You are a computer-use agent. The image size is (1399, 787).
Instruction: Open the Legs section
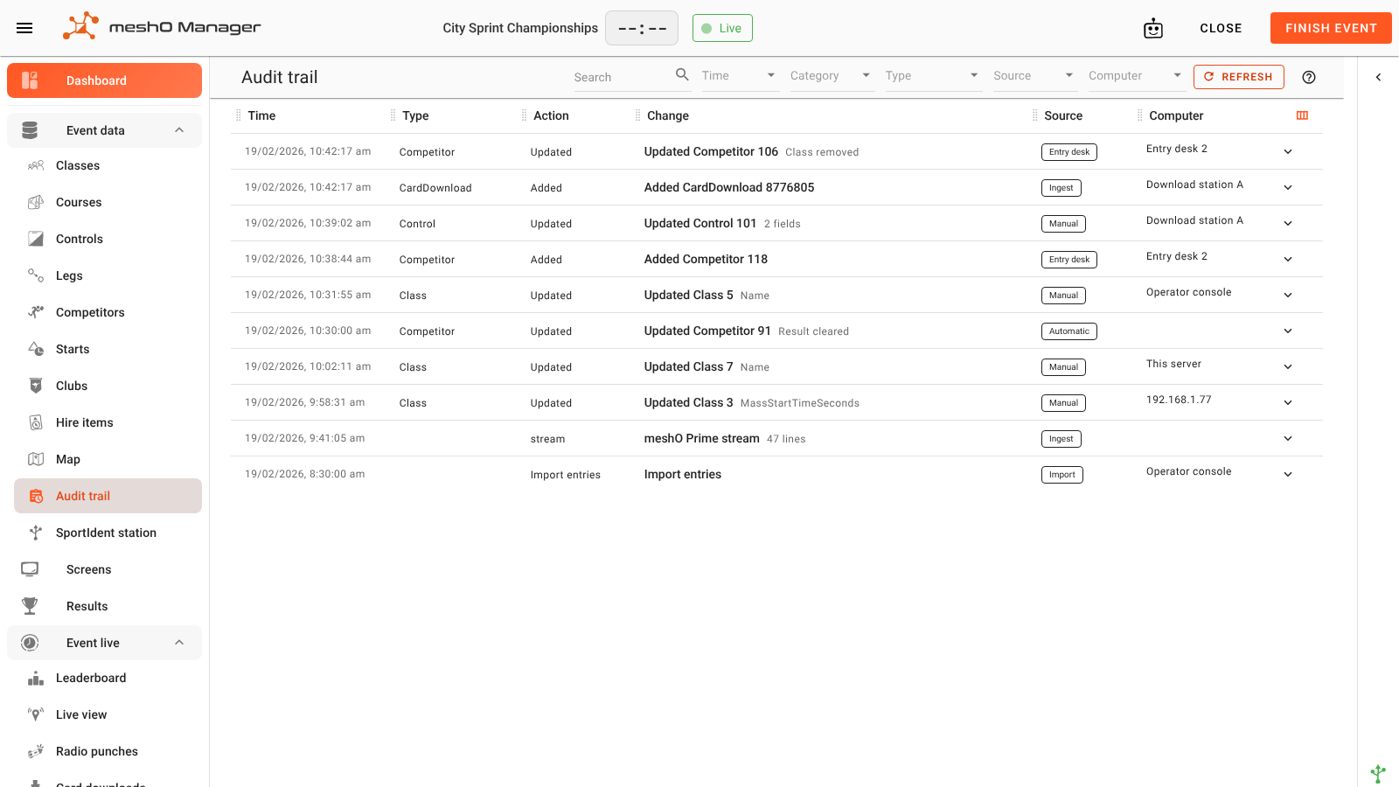[108, 275]
